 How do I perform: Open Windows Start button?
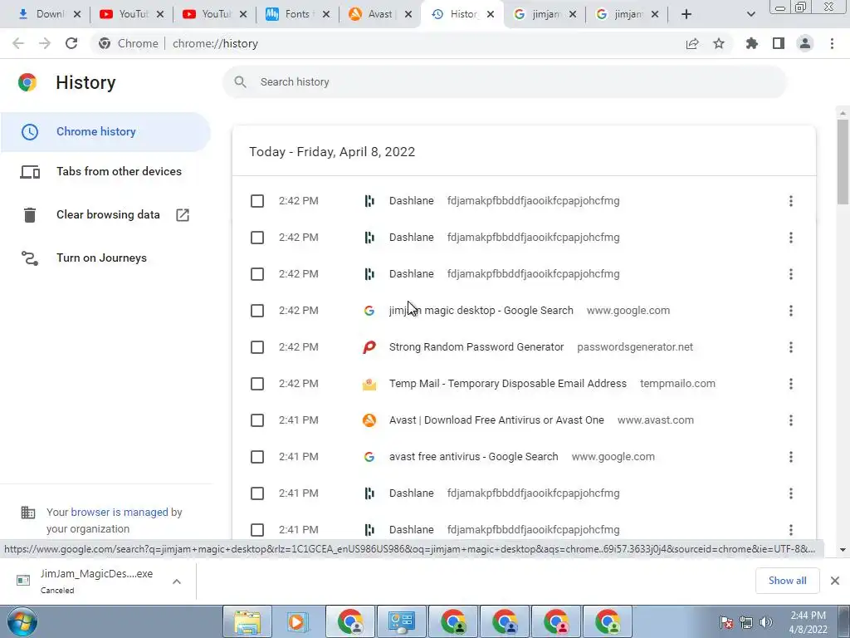[22, 621]
